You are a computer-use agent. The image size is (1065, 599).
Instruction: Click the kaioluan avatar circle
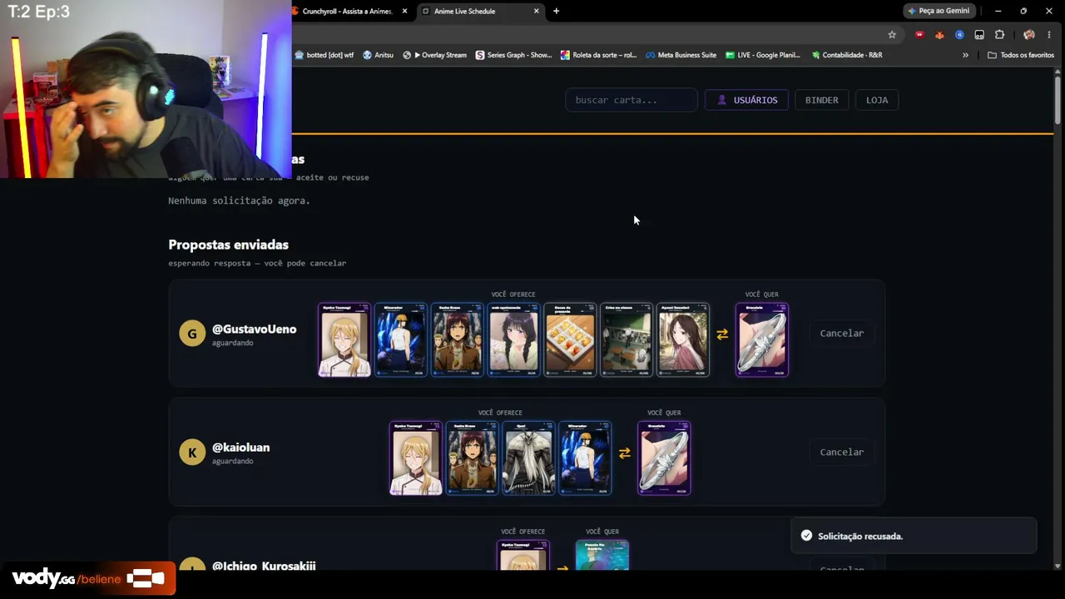192,453
